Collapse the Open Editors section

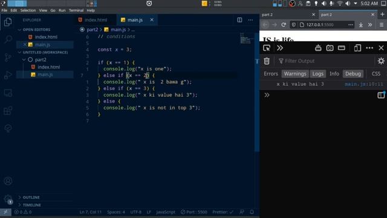pyautogui.click(x=36, y=30)
